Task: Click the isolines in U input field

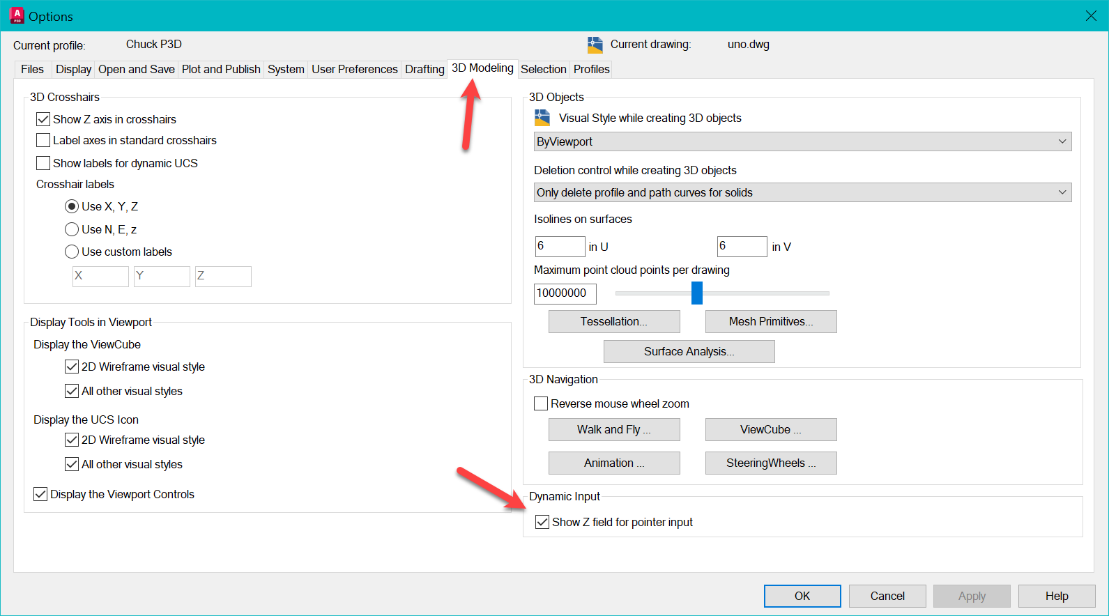Action: pyautogui.click(x=560, y=246)
